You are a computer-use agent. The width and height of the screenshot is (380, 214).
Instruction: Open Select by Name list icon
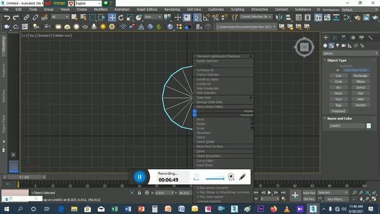(x=83, y=17)
